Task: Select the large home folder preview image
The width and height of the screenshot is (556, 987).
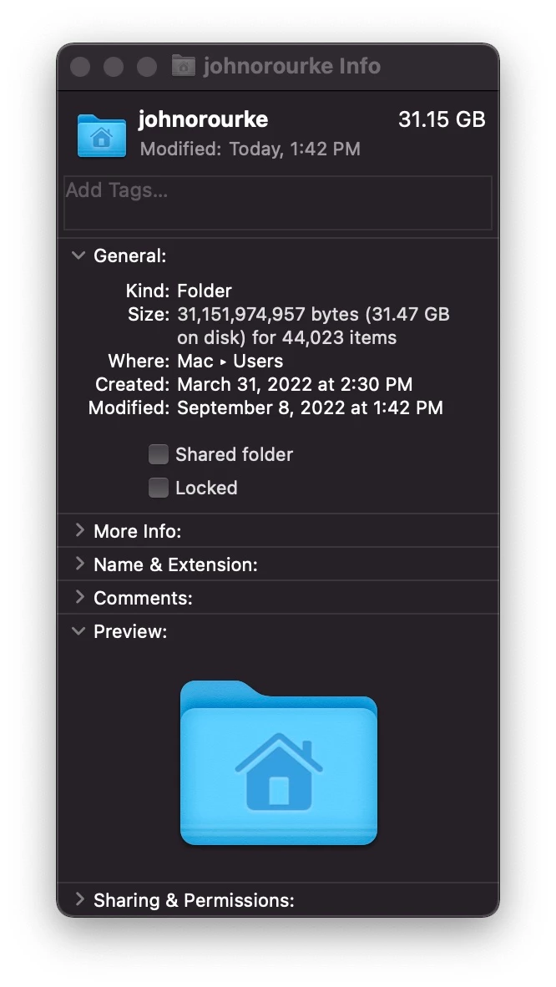Action: pyautogui.click(x=278, y=762)
